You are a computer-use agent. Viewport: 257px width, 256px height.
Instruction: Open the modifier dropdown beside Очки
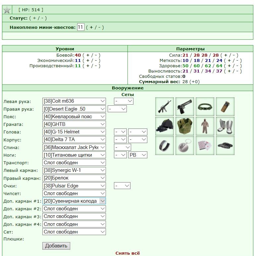click(x=122, y=186)
